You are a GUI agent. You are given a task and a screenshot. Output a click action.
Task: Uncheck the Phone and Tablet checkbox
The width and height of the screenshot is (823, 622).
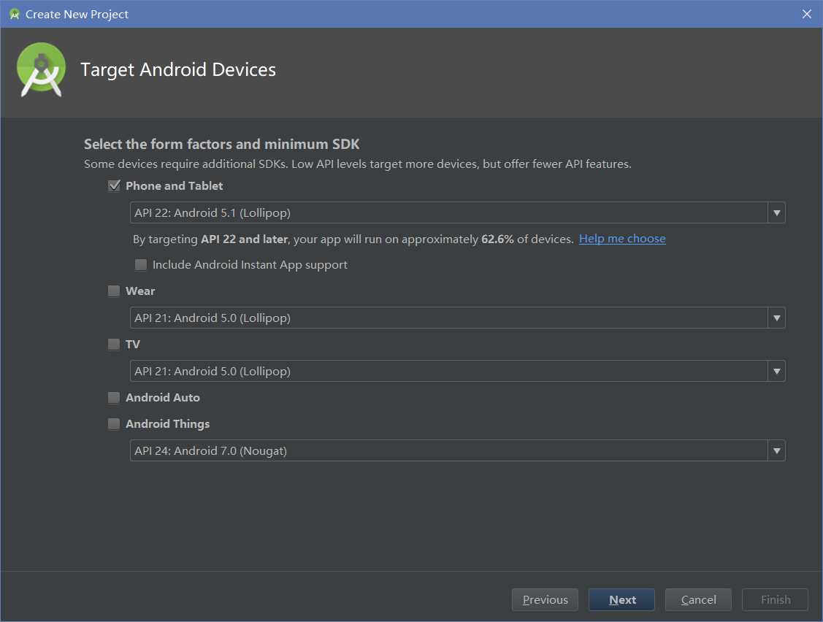(x=114, y=186)
